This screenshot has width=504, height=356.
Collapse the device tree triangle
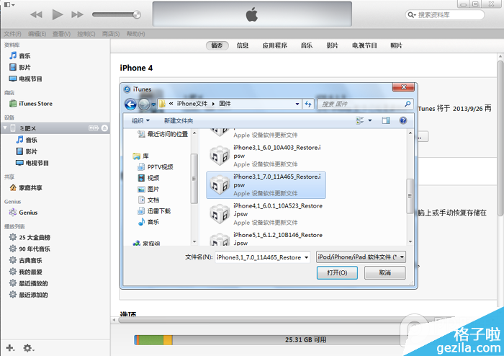(x=5, y=128)
